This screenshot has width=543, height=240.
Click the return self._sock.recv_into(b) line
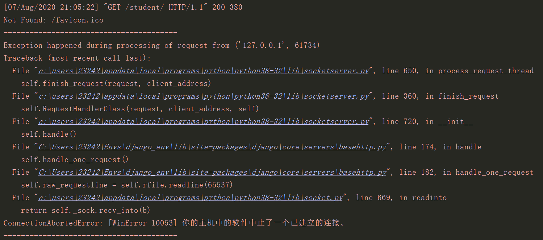(85, 210)
